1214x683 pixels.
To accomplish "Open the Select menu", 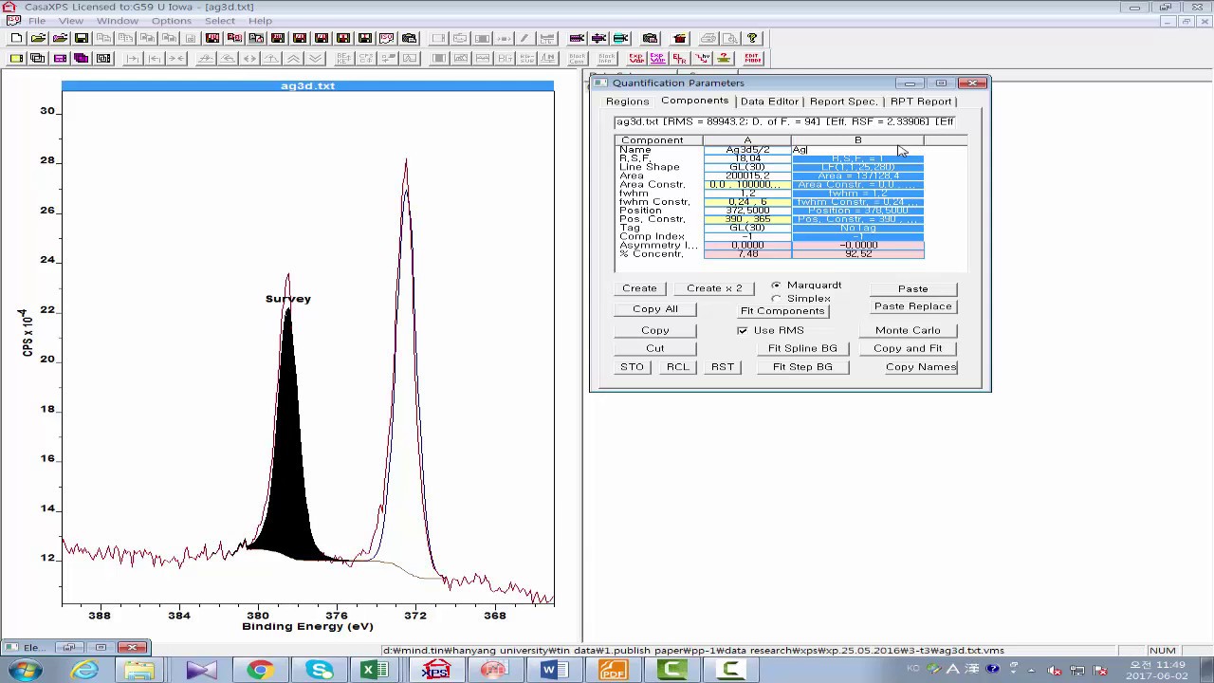I will [x=219, y=21].
